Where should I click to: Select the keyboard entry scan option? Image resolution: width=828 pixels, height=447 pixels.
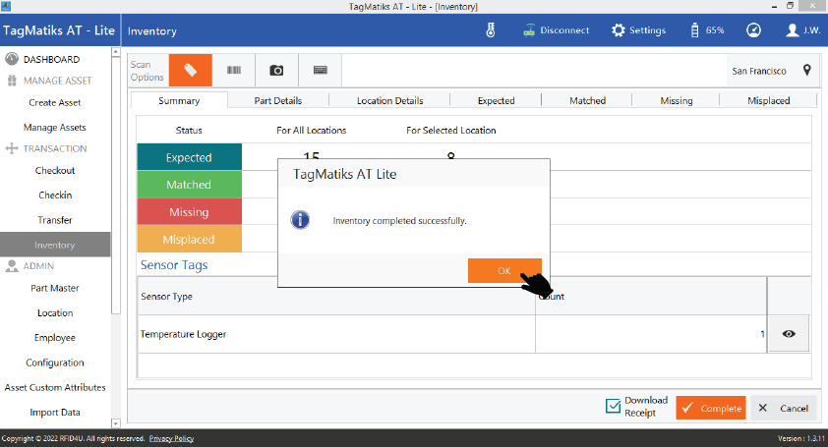(x=321, y=70)
